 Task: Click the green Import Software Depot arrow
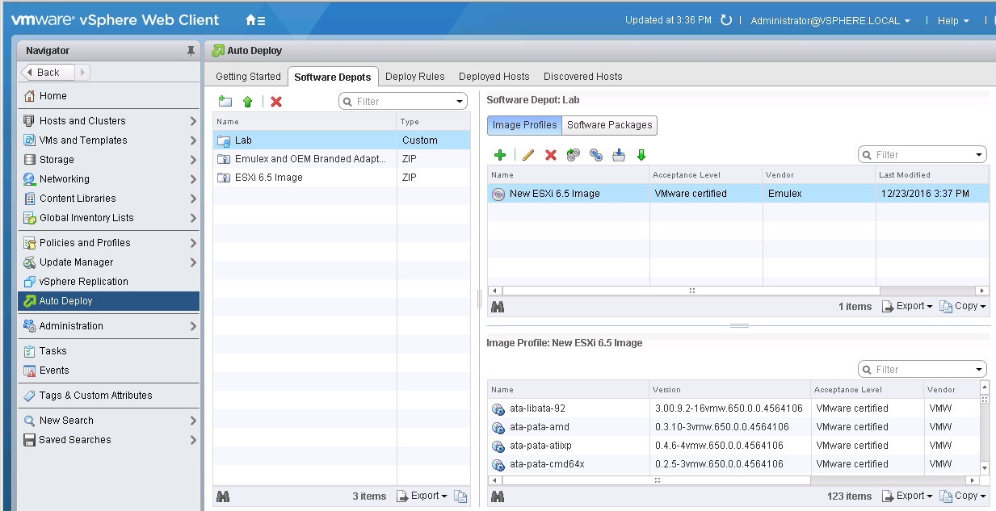[248, 102]
